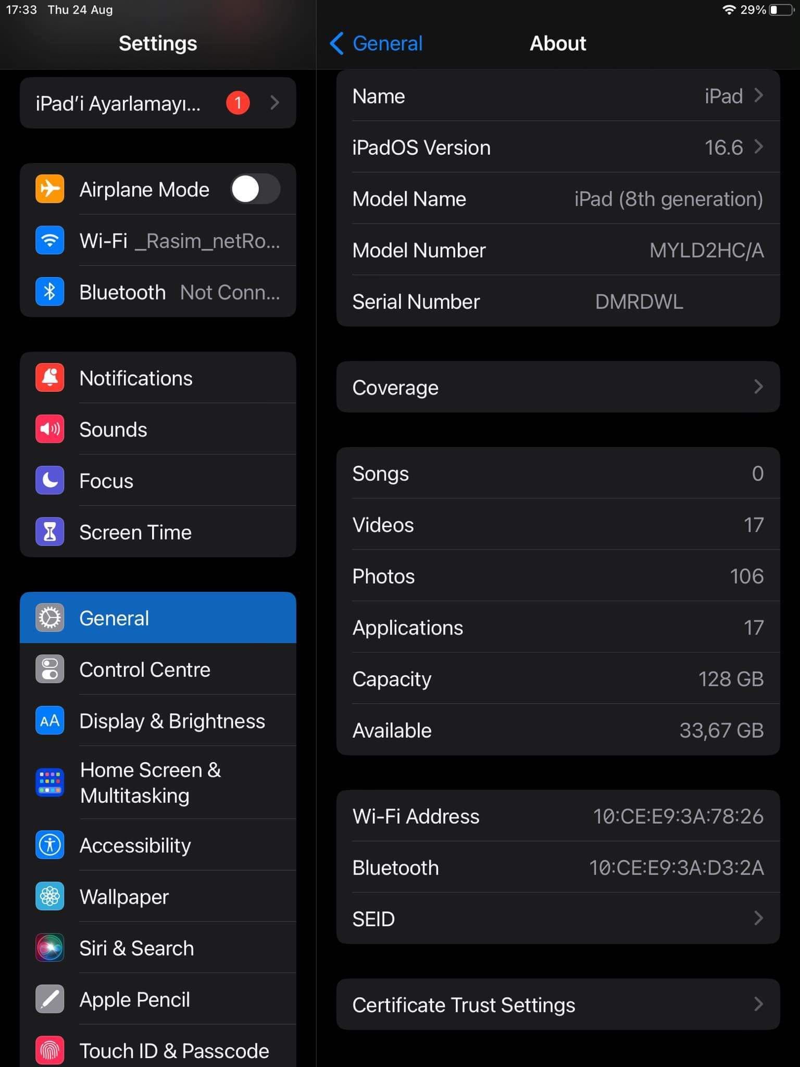Screen dimensions: 800x1067
Task: Tap the Touch ID fingerprint icon
Action: pos(49,1050)
